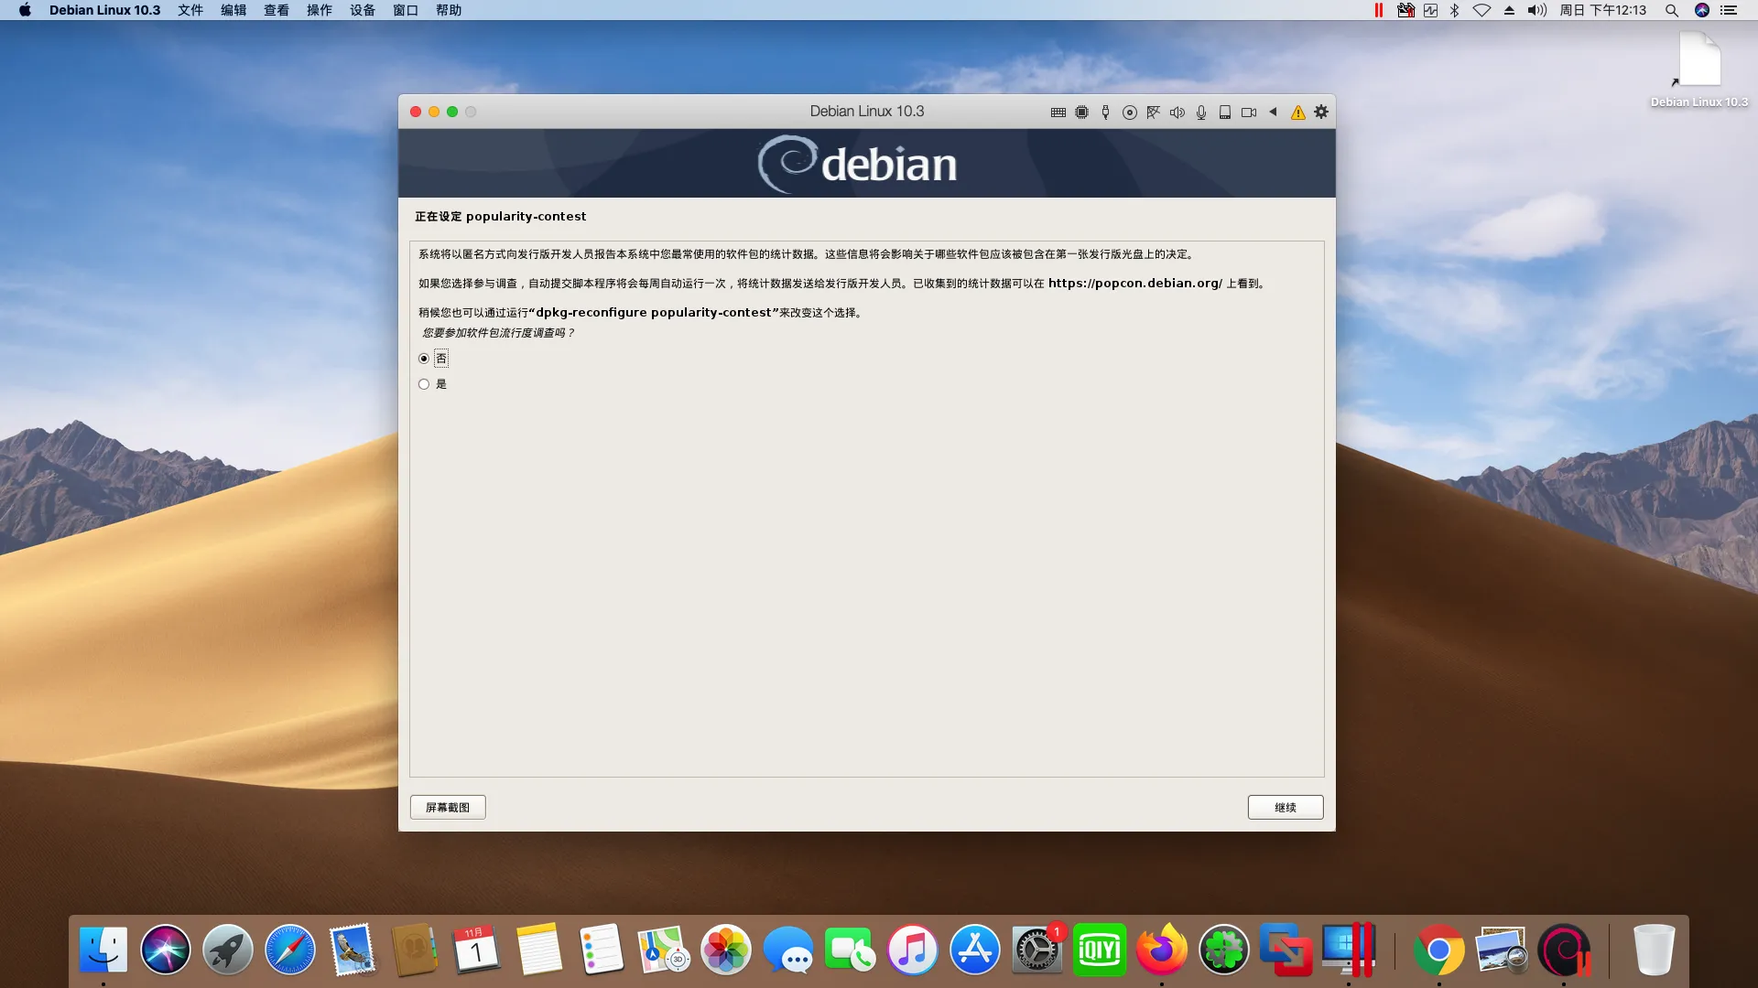This screenshot has width=1758, height=988.
Task: Open Calendar in the Dock
Action: pos(477,950)
